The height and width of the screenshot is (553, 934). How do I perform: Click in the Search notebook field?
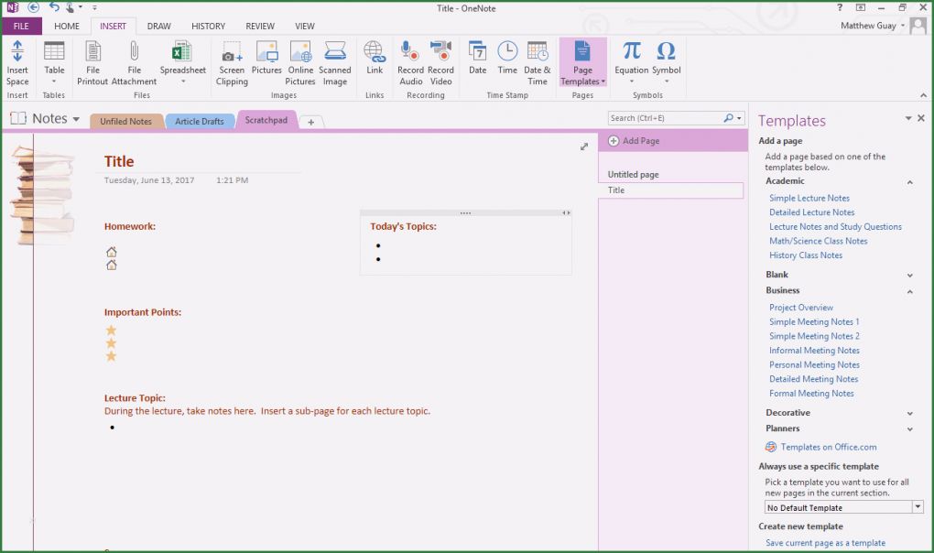[x=666, y=118]
